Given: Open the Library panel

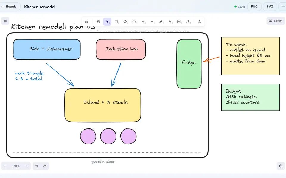Looking at the screenshot, I should pos(276,21).
